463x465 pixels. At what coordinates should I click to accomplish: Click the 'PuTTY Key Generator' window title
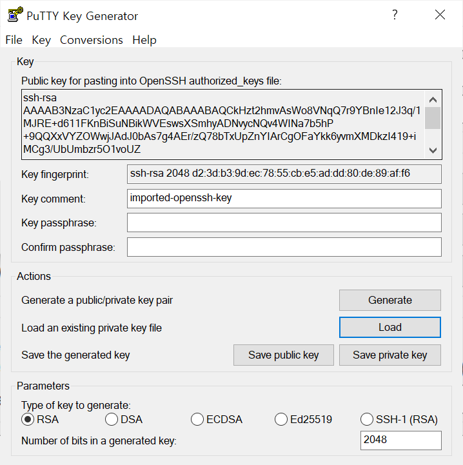click(x=82, y=16)
